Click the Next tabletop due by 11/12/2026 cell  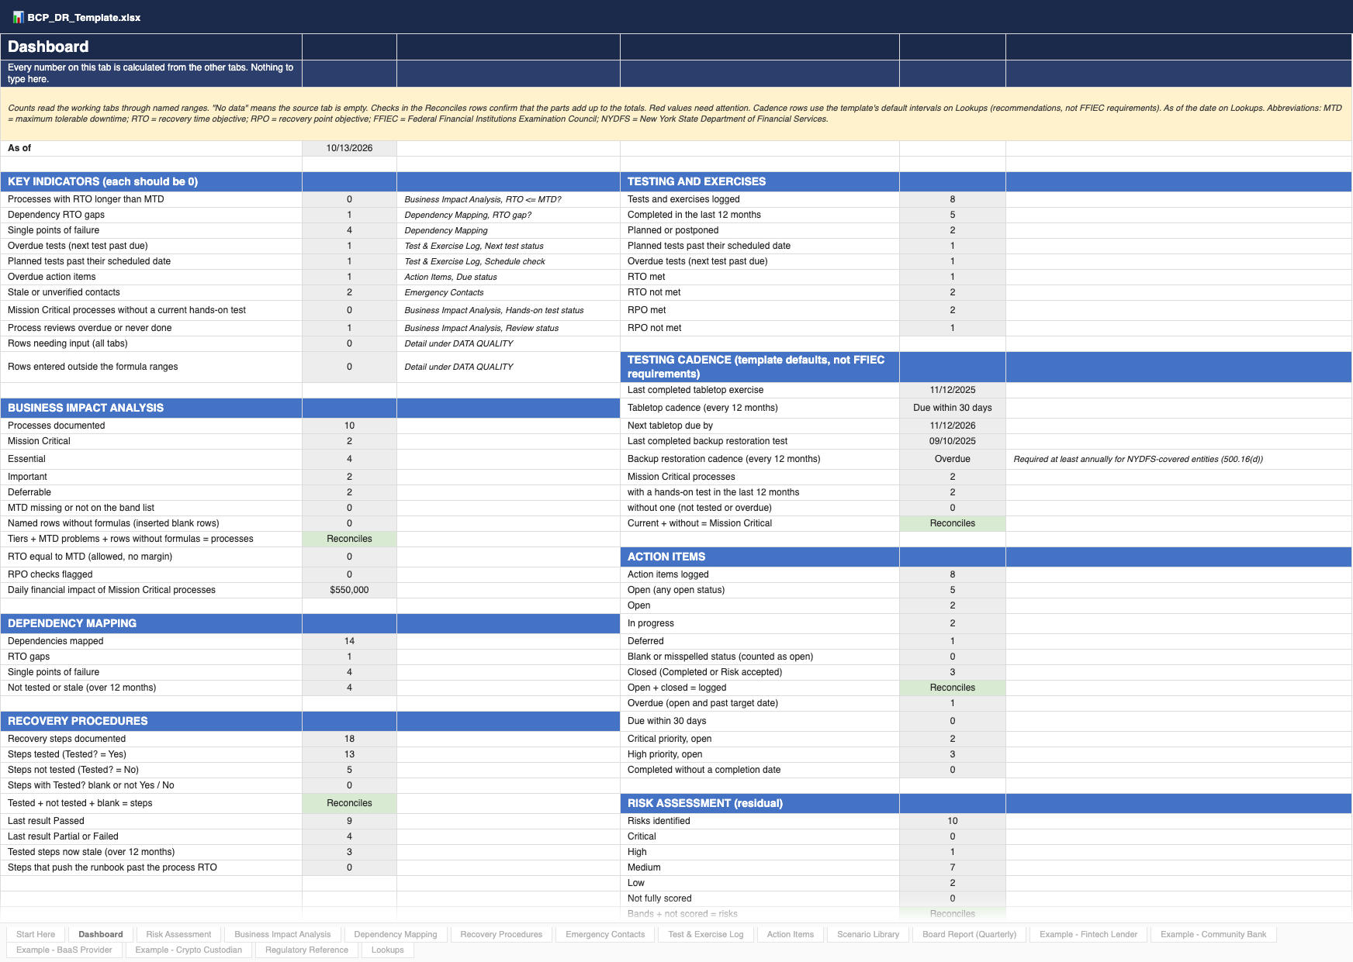[953, 426]
